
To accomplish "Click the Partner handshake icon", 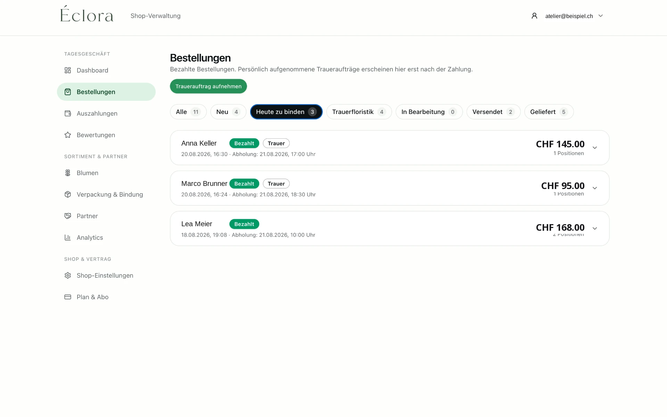I will (68, 216).
